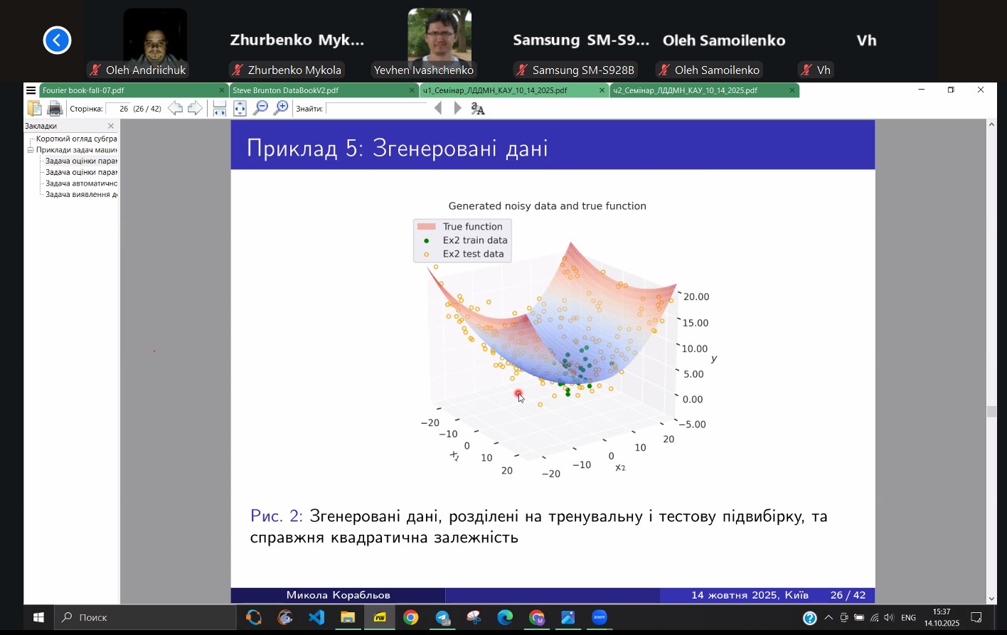Image resolution: width=1007 pixels, height=635 pixels.
Task: Go to next page arrow
Action: pos(195,108)
